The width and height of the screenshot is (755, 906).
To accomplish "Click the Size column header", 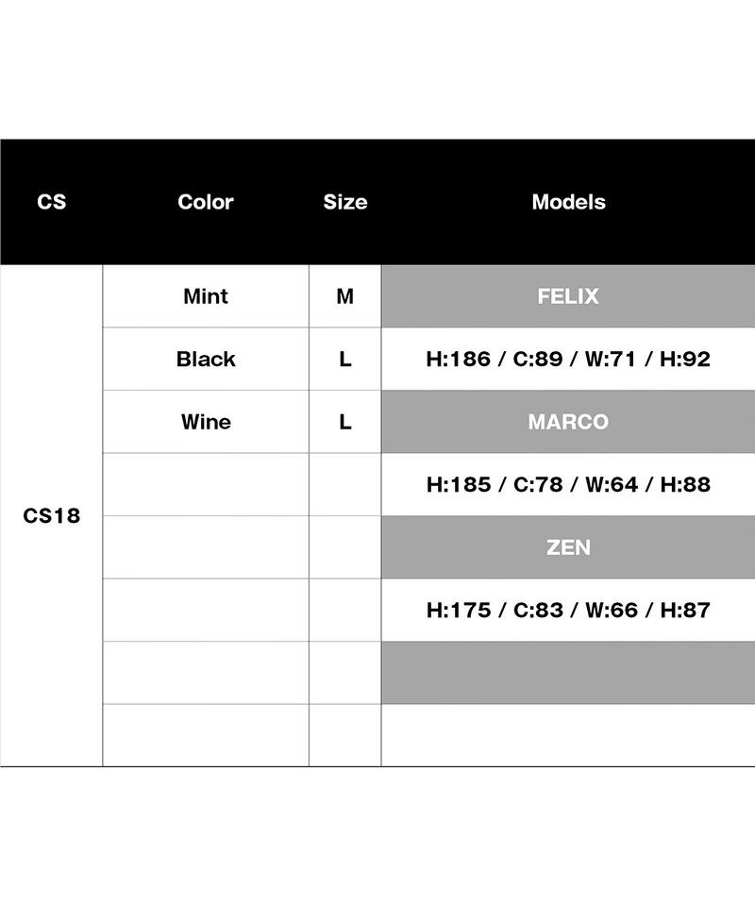I will tap(344, 202).
